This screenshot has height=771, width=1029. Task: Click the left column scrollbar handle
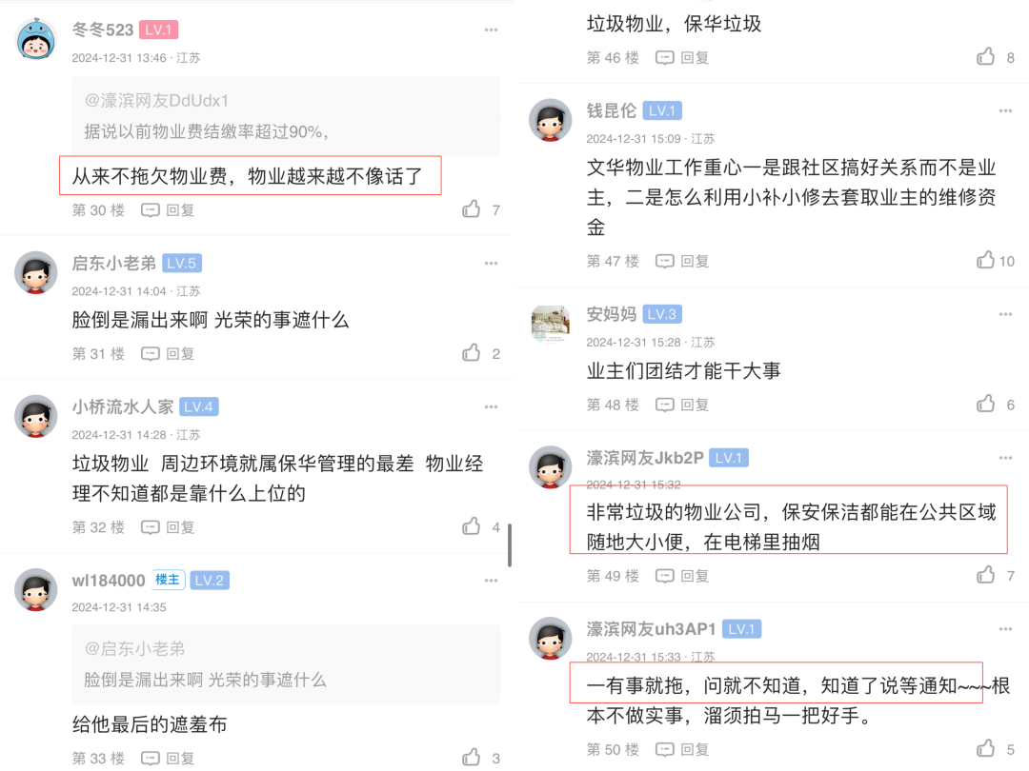(x=509, y=544)
